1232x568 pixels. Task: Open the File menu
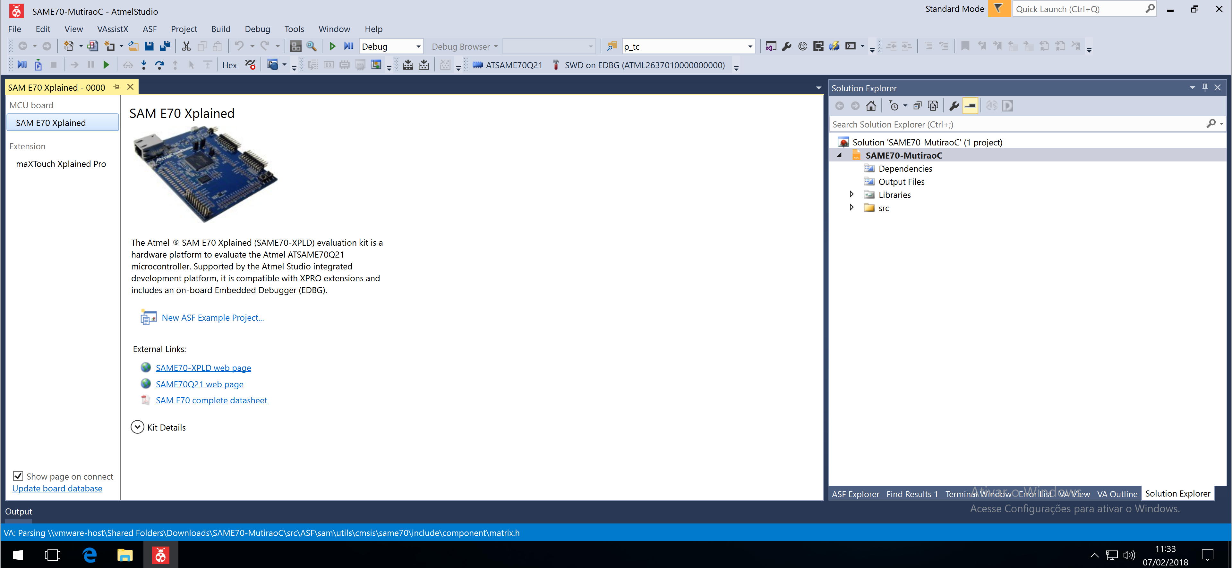tap(15, 29)
